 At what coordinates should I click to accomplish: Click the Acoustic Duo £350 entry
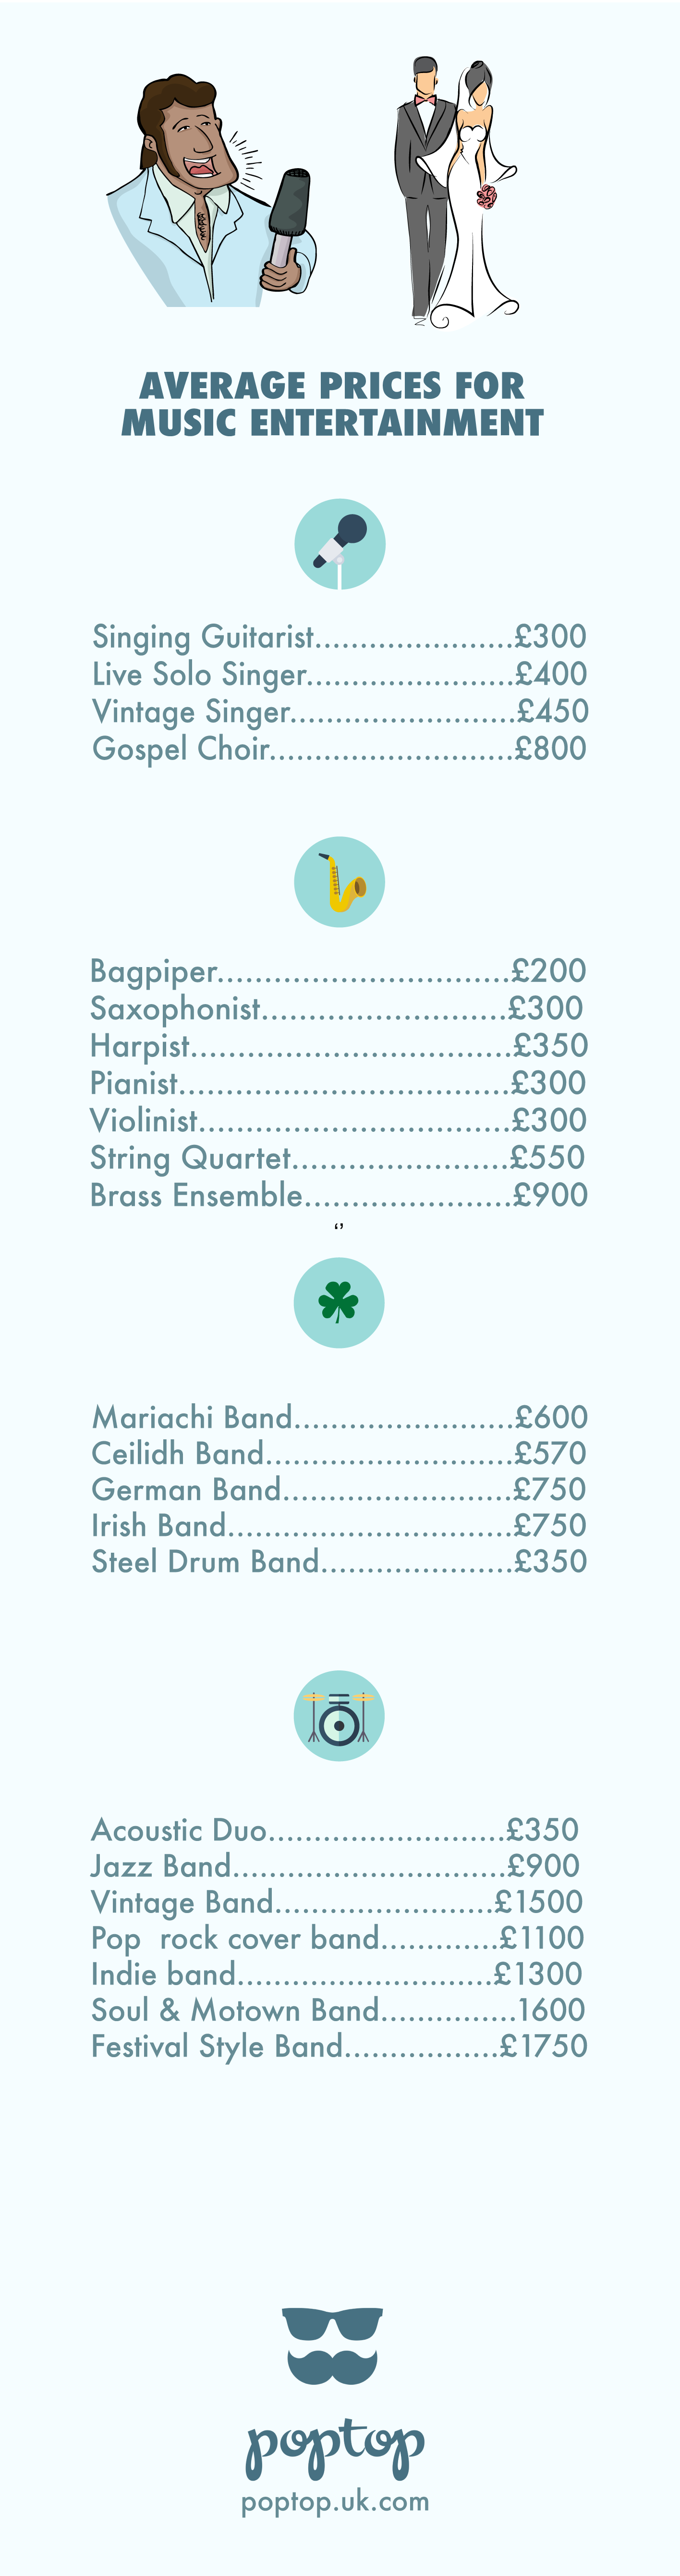click(335, 1830)
